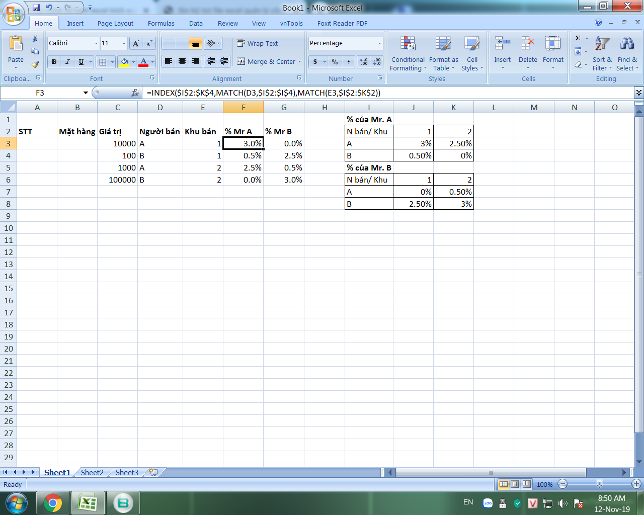Open Format as Table gallery
Viewport: 644px width, 515px height.
coord(443,53)
